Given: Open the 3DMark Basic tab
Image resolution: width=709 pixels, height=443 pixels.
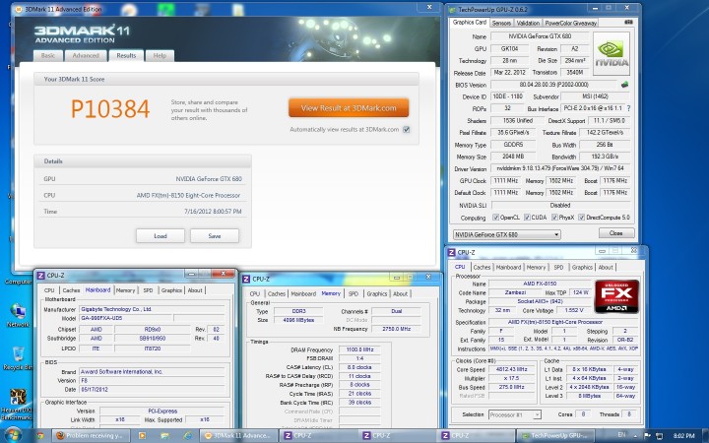Looking at the screenshot, I should coord(48,55).
